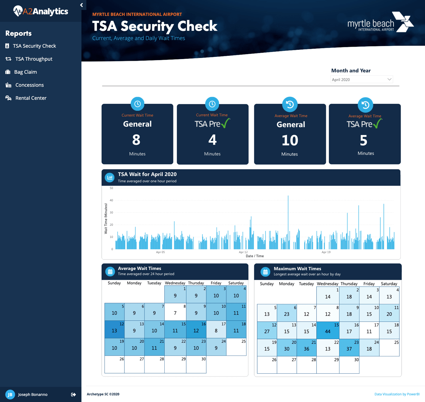Click the history icon on Average TSA Pre card
This screenshot has height=402, width=425.
point(365,105)
